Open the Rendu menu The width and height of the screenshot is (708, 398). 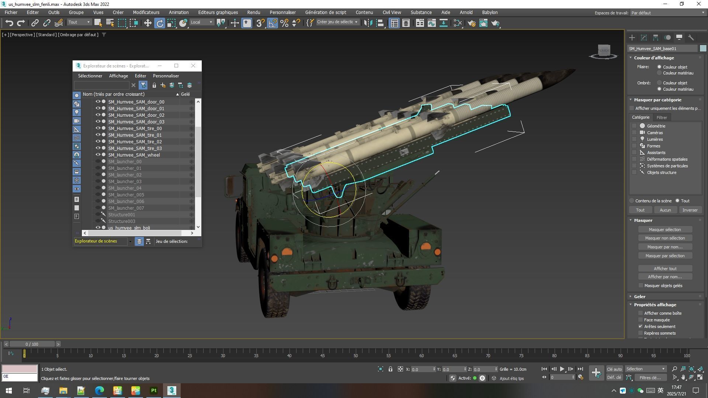[254, 13]
